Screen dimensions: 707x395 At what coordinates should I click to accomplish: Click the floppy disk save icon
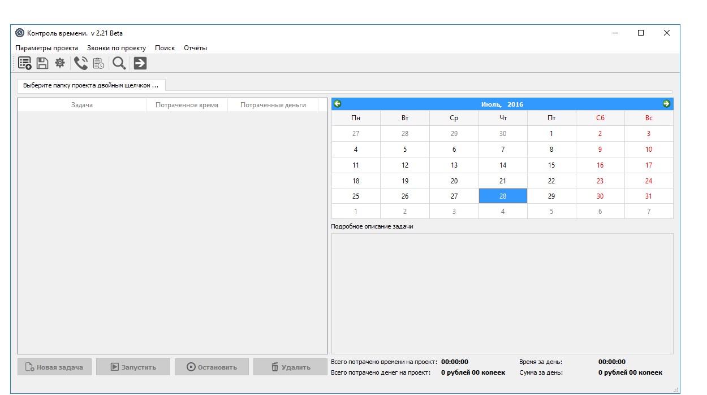click(42, 63)
